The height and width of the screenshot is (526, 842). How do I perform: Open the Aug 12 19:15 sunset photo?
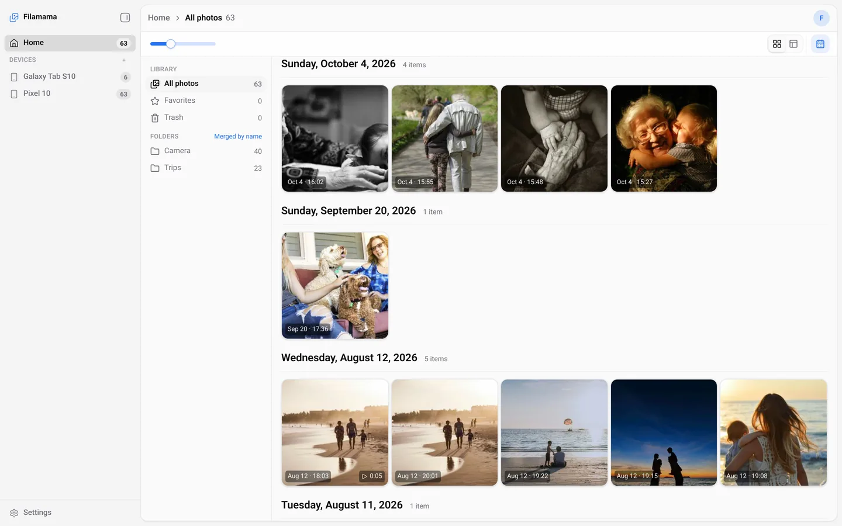[664, 432]
